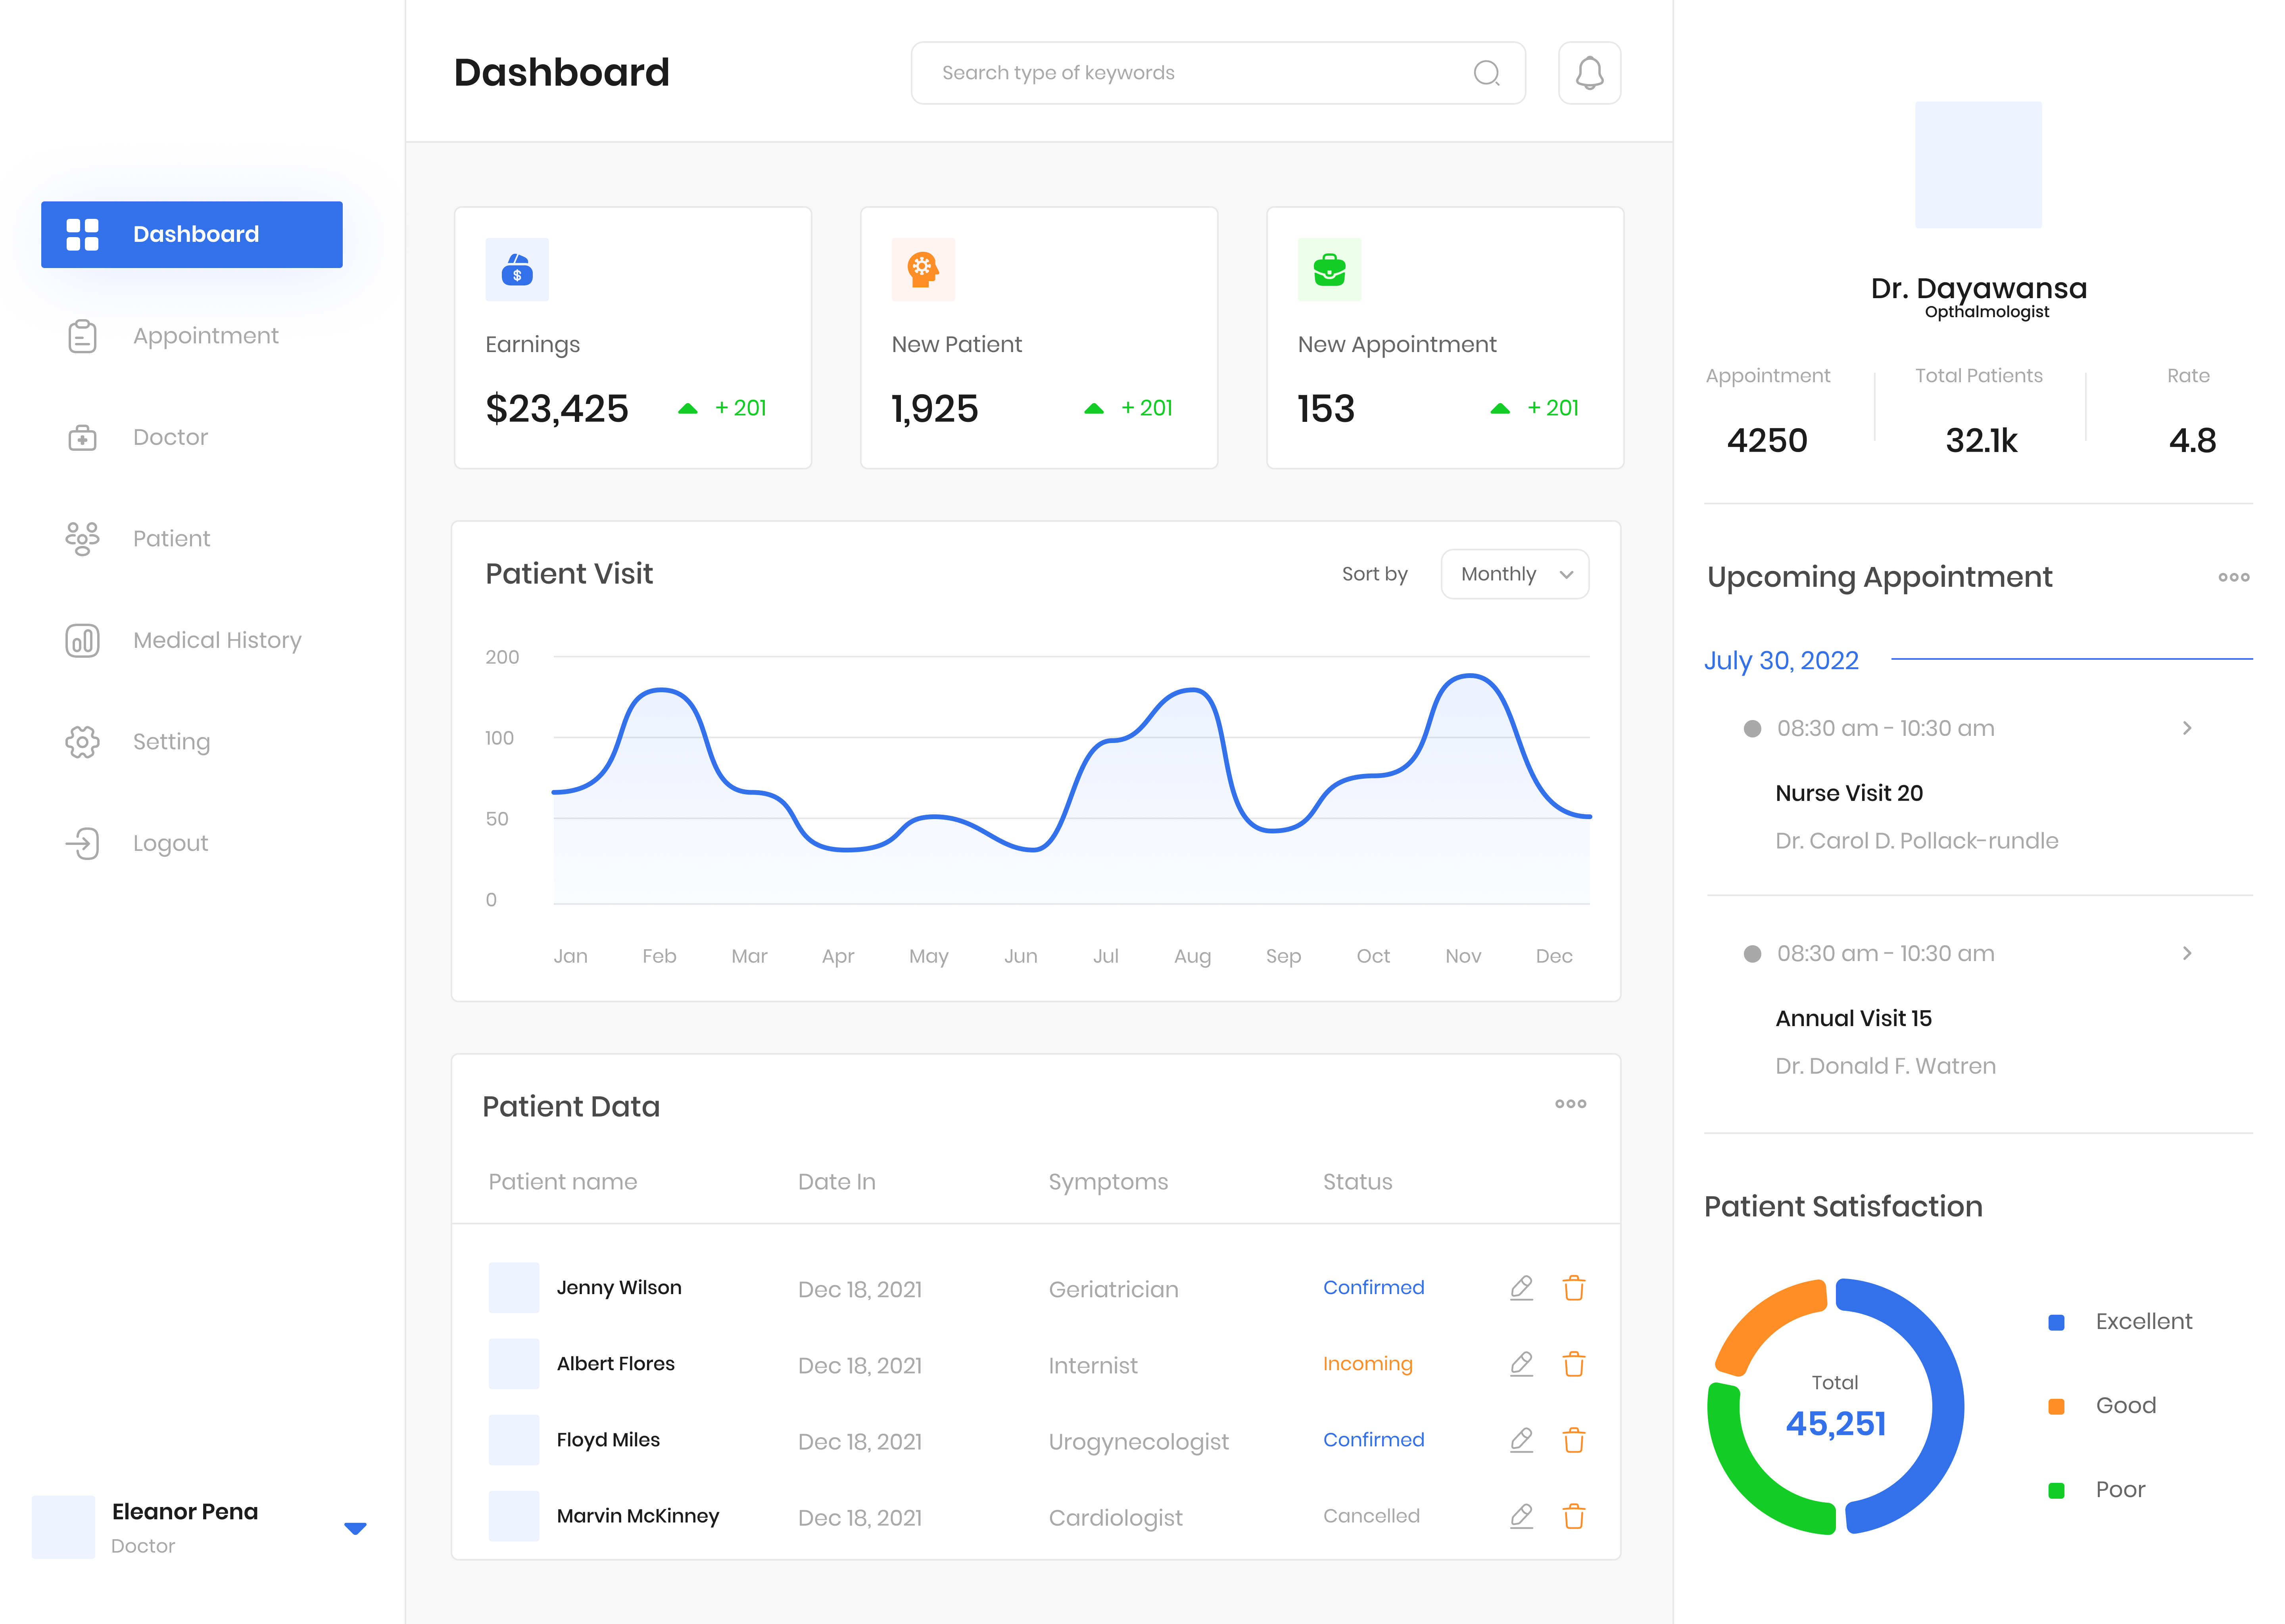Open the Monthly sort dropdown
2285x1624 pixels.
point(1514,574)
